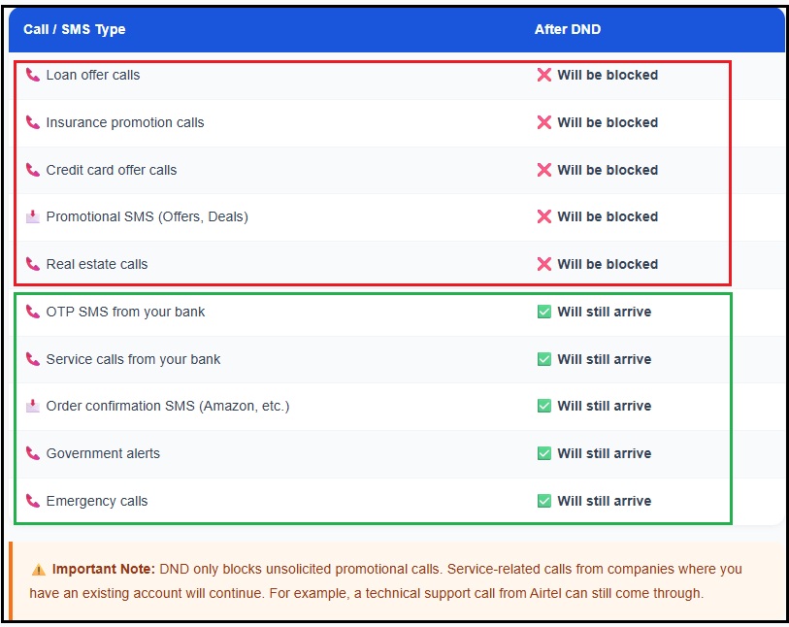
Task: Click the Call / SMS Type column header
Action: (75, 29)
